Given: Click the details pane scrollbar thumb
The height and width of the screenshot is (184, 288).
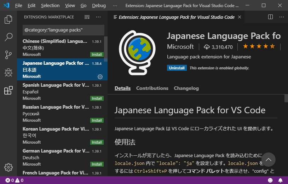Looking at the screenshot, I should click(286, 98).
